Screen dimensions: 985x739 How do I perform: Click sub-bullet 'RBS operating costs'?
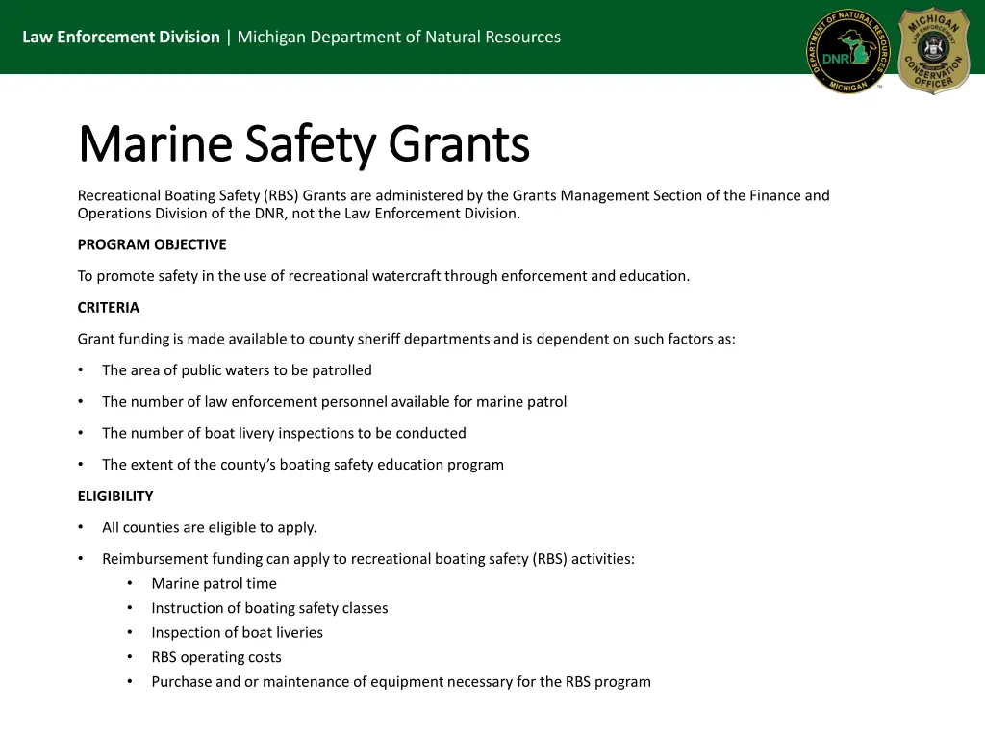click(x=216, y=656)
